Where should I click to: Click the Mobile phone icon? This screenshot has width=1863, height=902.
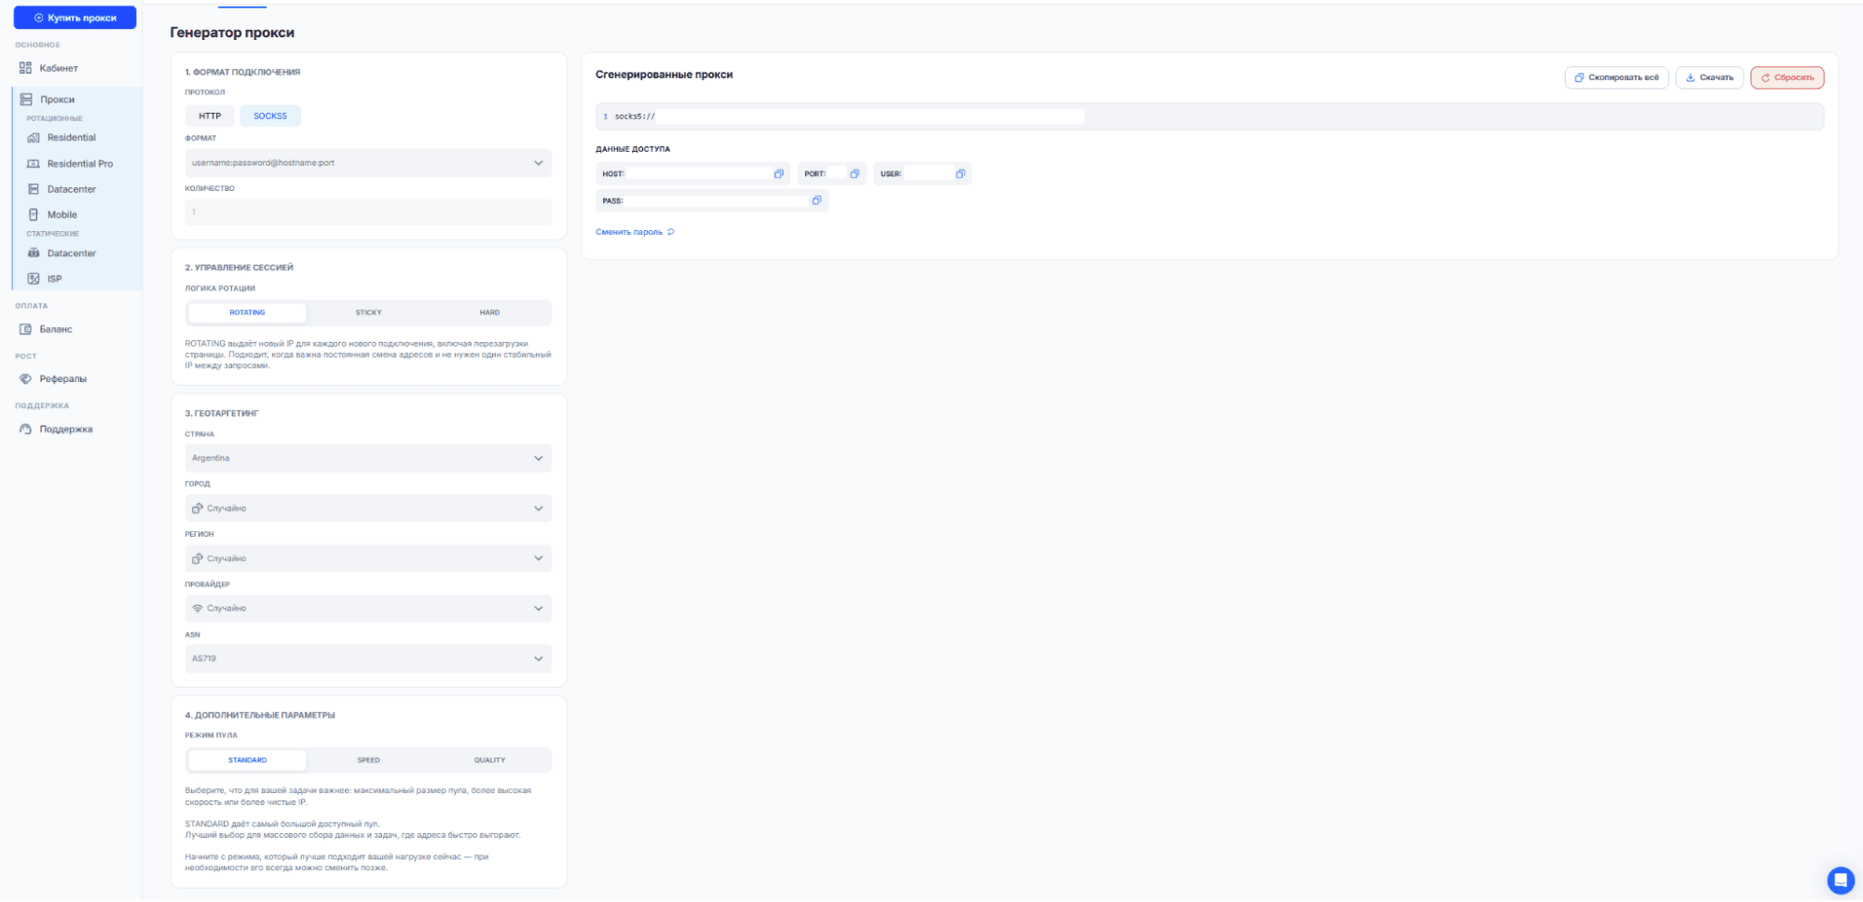coord(34,215)
